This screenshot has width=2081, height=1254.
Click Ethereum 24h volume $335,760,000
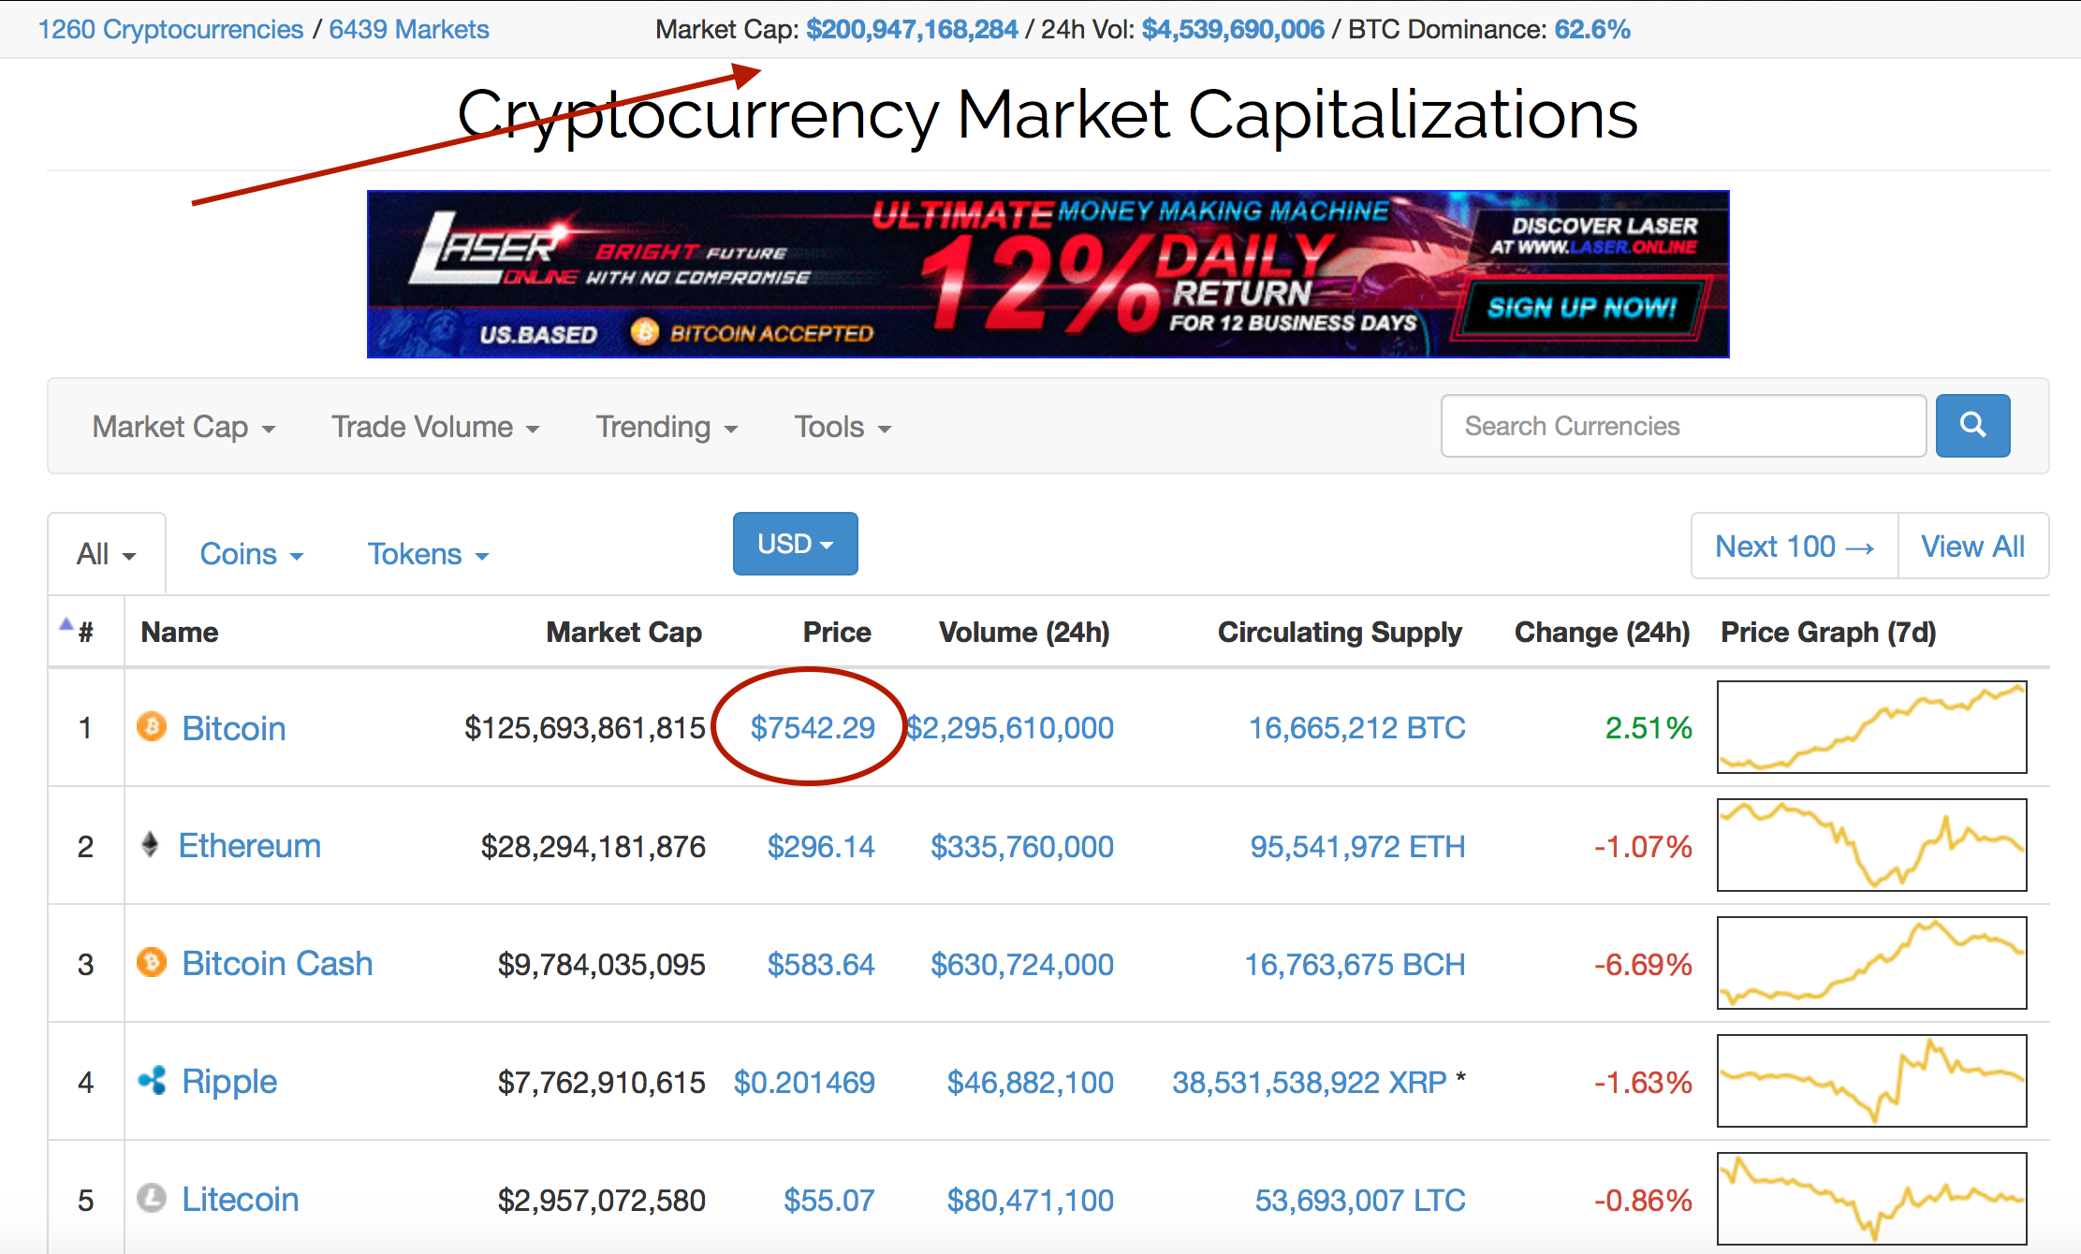tap(1022, 847)
